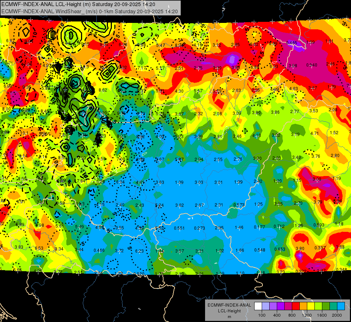Click the legend tick label 1600
The width and height of the screenshot is (351, 322).
[322, 315]
